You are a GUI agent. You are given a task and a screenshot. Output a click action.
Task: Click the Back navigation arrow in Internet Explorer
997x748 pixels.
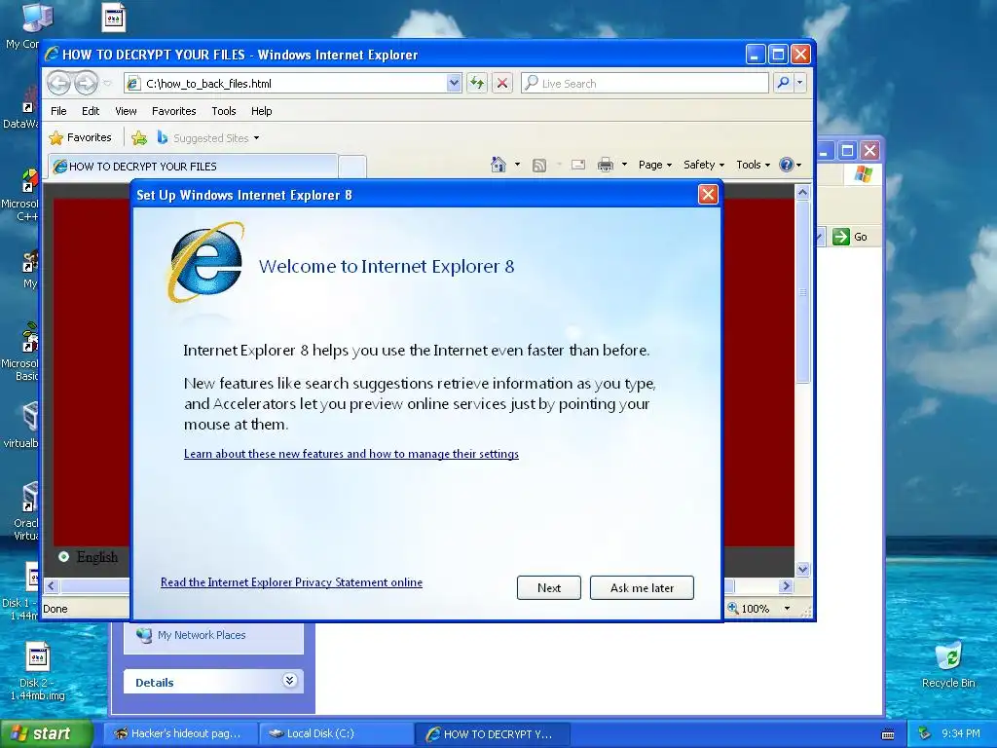[x=59, y=83]
